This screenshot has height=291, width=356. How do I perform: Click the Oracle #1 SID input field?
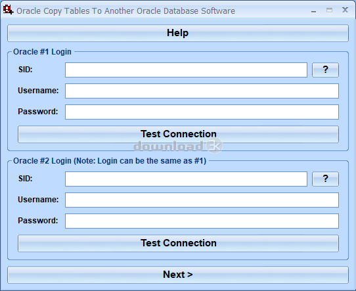(186, 70)
